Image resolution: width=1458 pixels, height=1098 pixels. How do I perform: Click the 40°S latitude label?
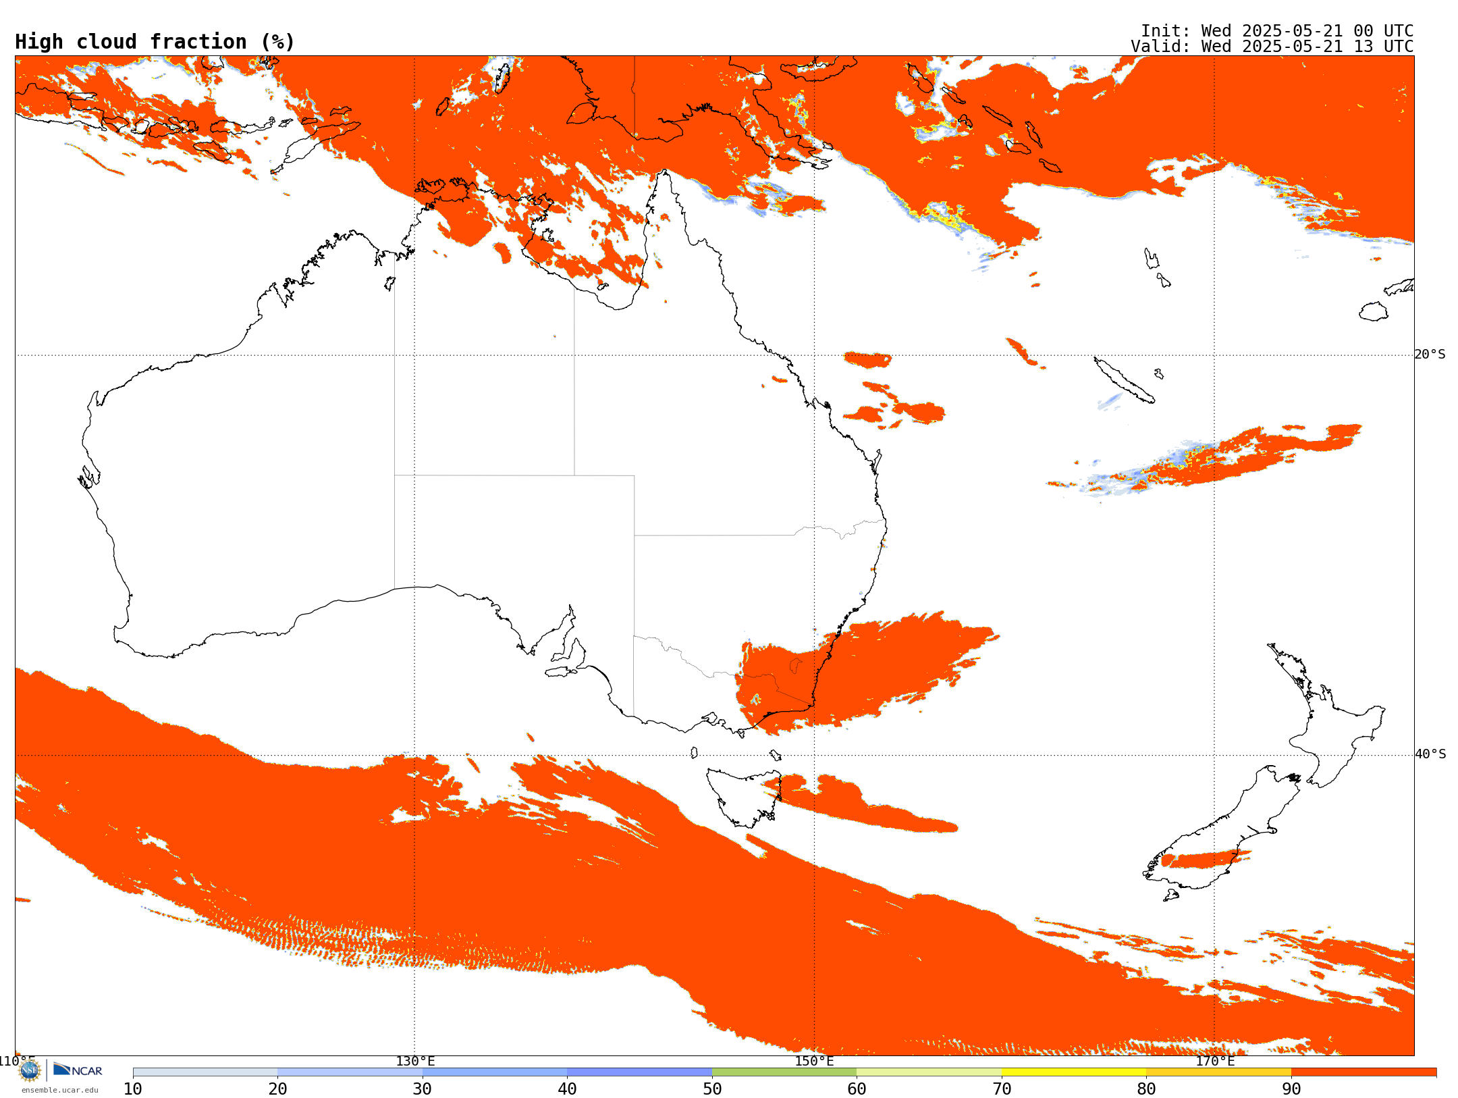[1430, 754]
